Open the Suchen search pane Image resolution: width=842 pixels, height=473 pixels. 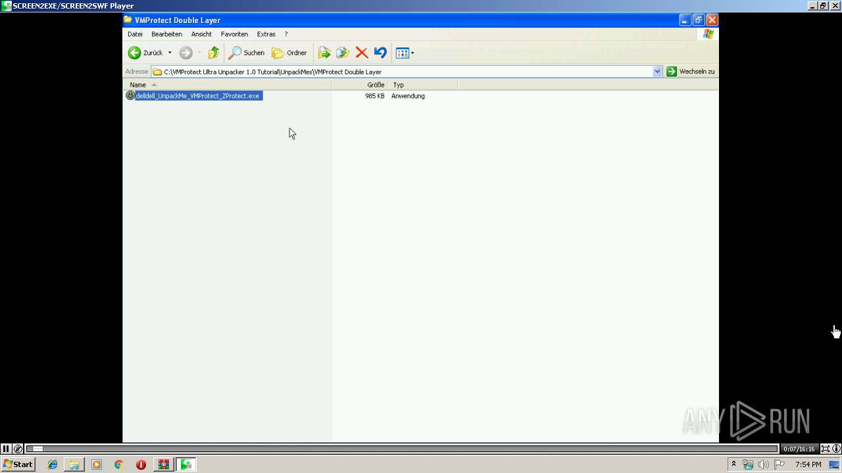coord(247,53)
